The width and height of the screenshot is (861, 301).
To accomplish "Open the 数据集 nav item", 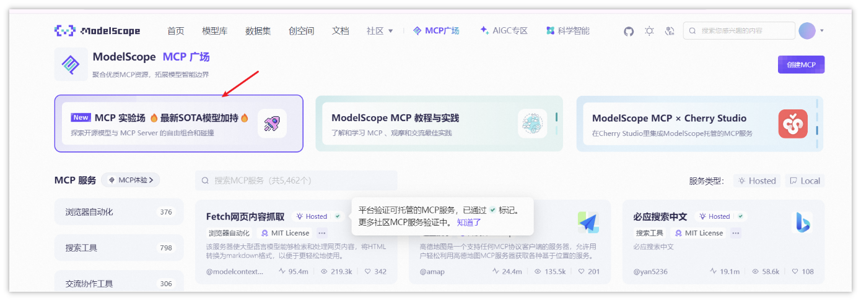I will [x=258, y=31].
